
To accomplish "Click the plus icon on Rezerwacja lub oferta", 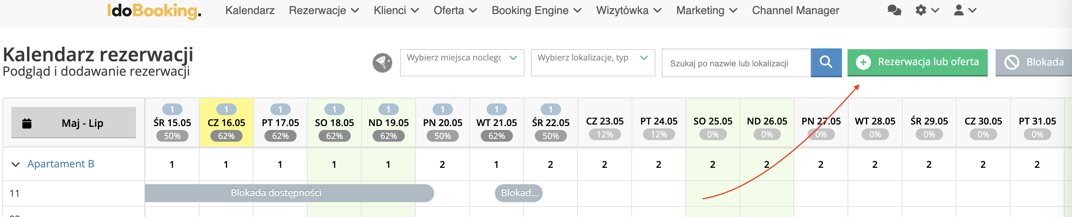I will [863, 62].
